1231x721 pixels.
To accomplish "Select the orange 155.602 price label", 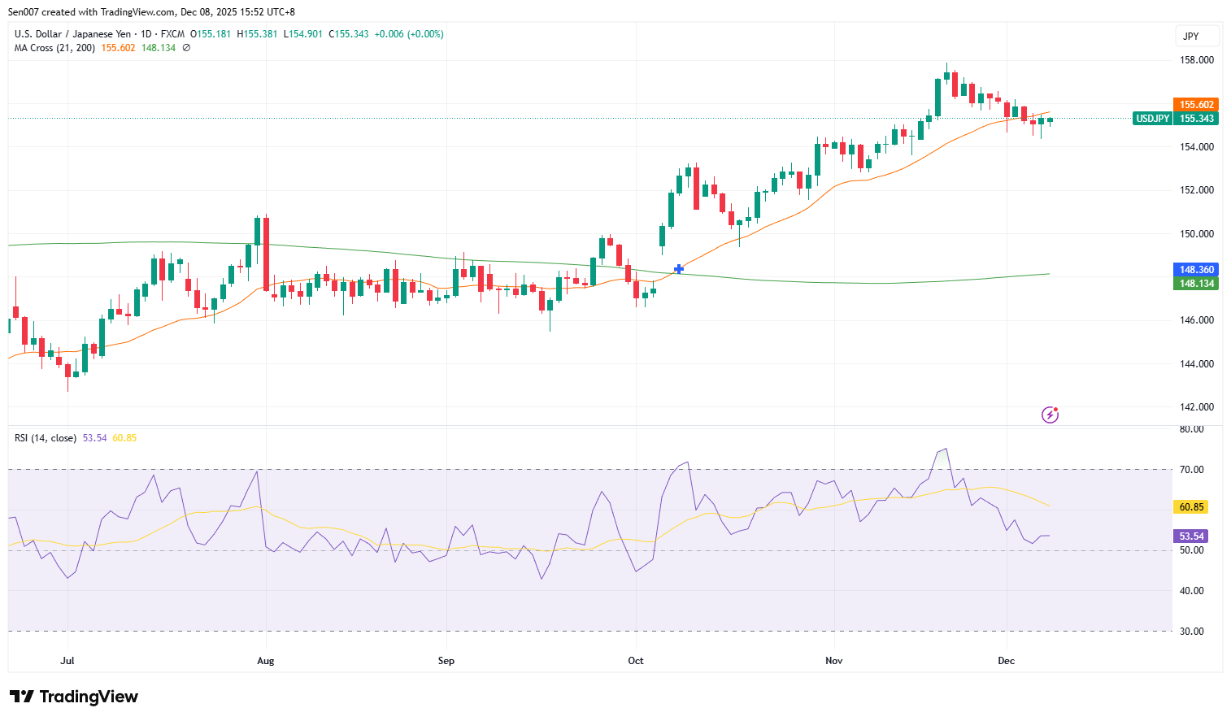I will 1195,104.
